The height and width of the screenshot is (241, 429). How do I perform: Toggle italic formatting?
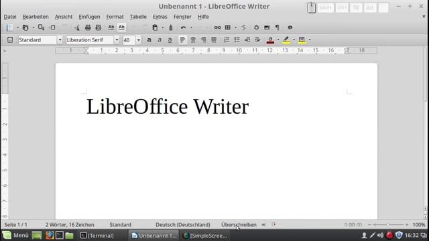pos(160,40)
